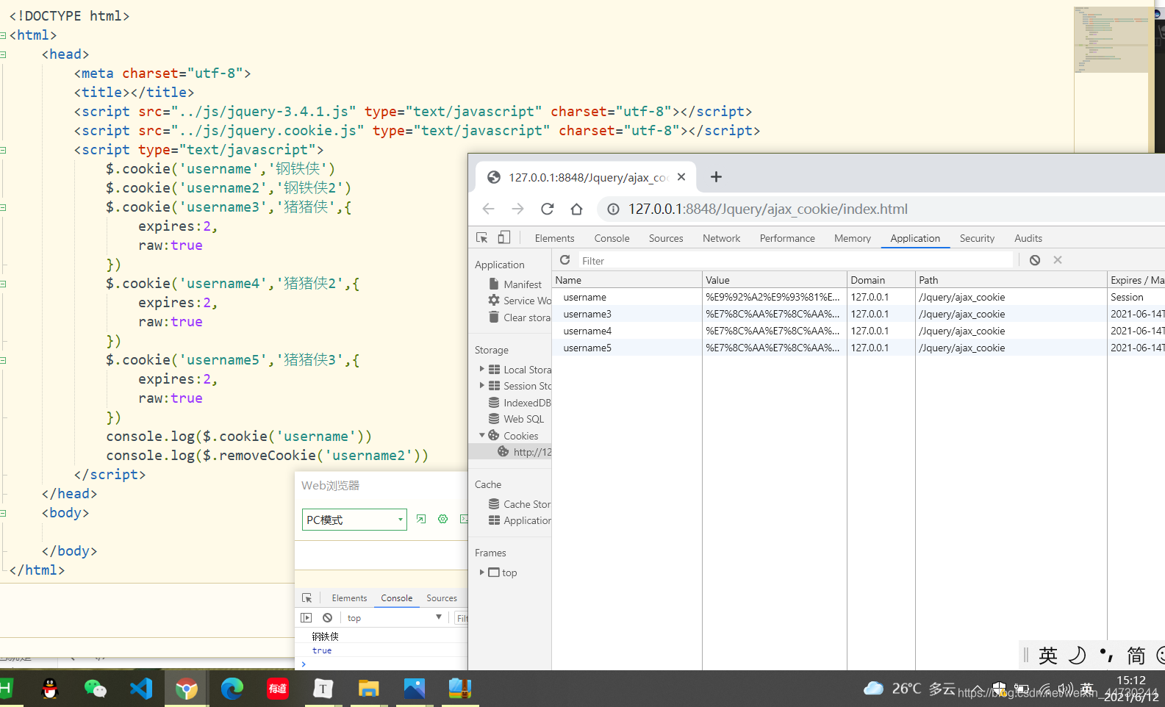Open Youdao dictionary from the taskbar

(278, 689)
